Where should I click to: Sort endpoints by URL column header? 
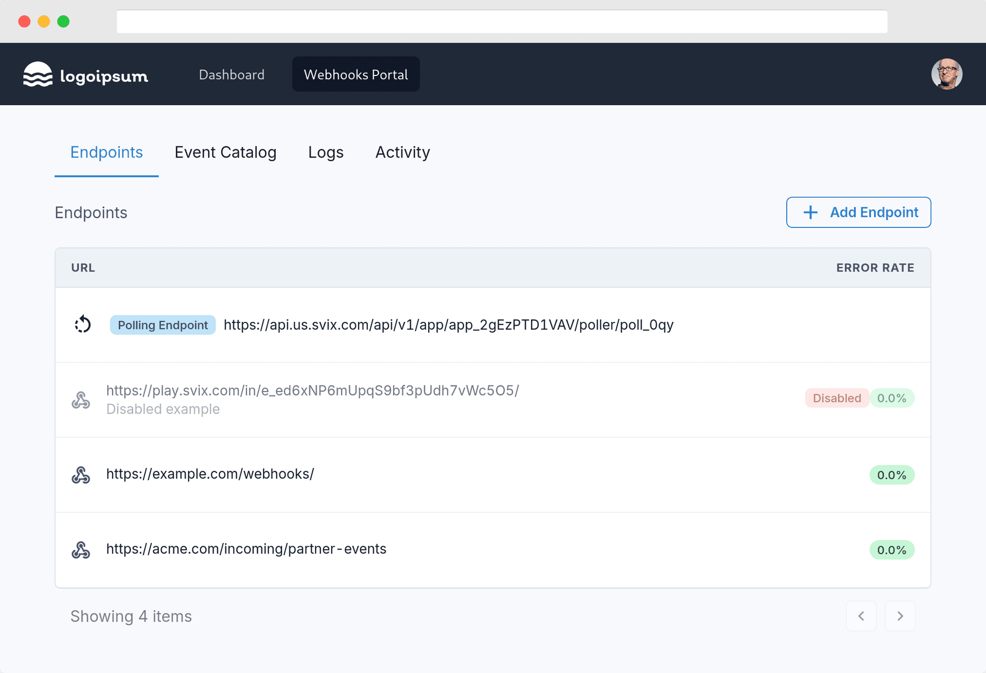[83, 267]
